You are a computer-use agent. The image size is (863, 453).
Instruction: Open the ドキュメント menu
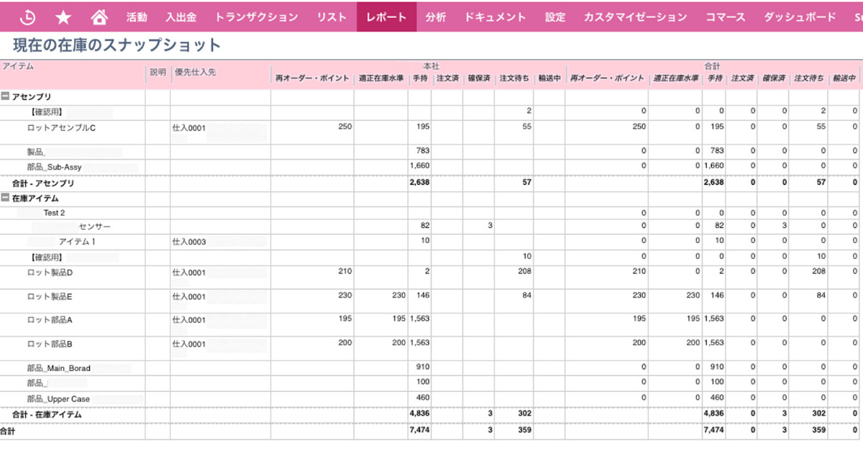point(495,17)
